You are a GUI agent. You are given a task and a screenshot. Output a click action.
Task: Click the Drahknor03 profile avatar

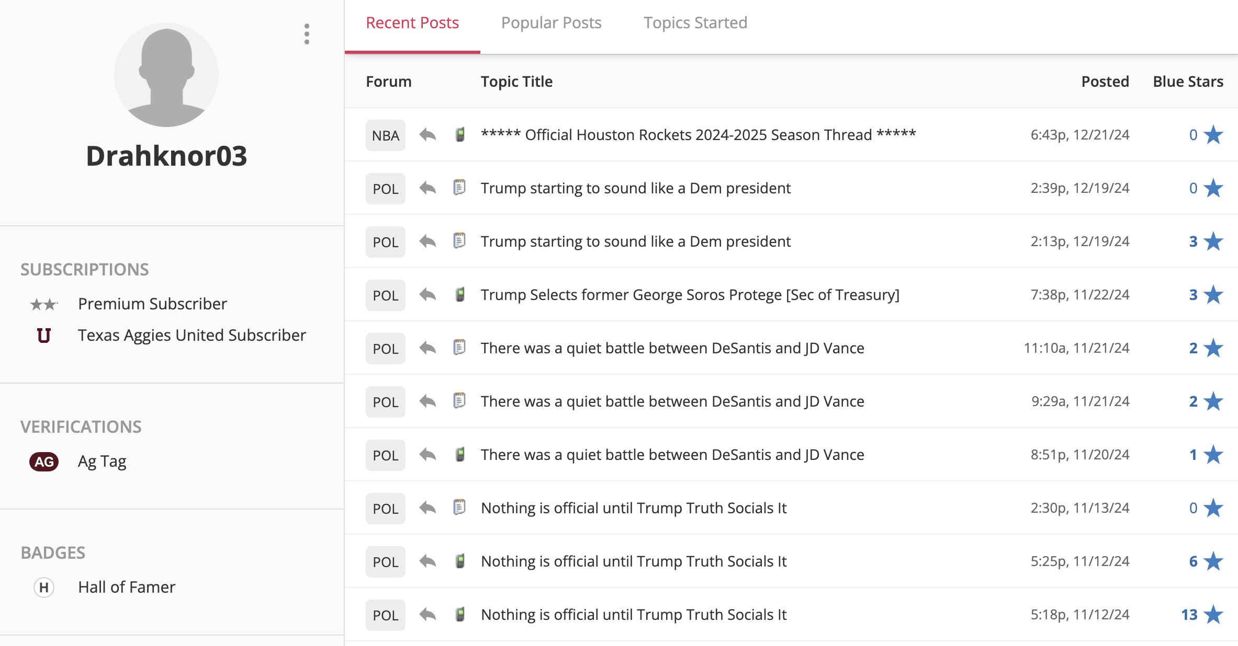166,75
